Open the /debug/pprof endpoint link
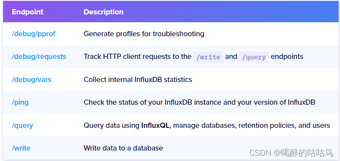The height and width of the screenshot is (161, 340). (33, 34)
